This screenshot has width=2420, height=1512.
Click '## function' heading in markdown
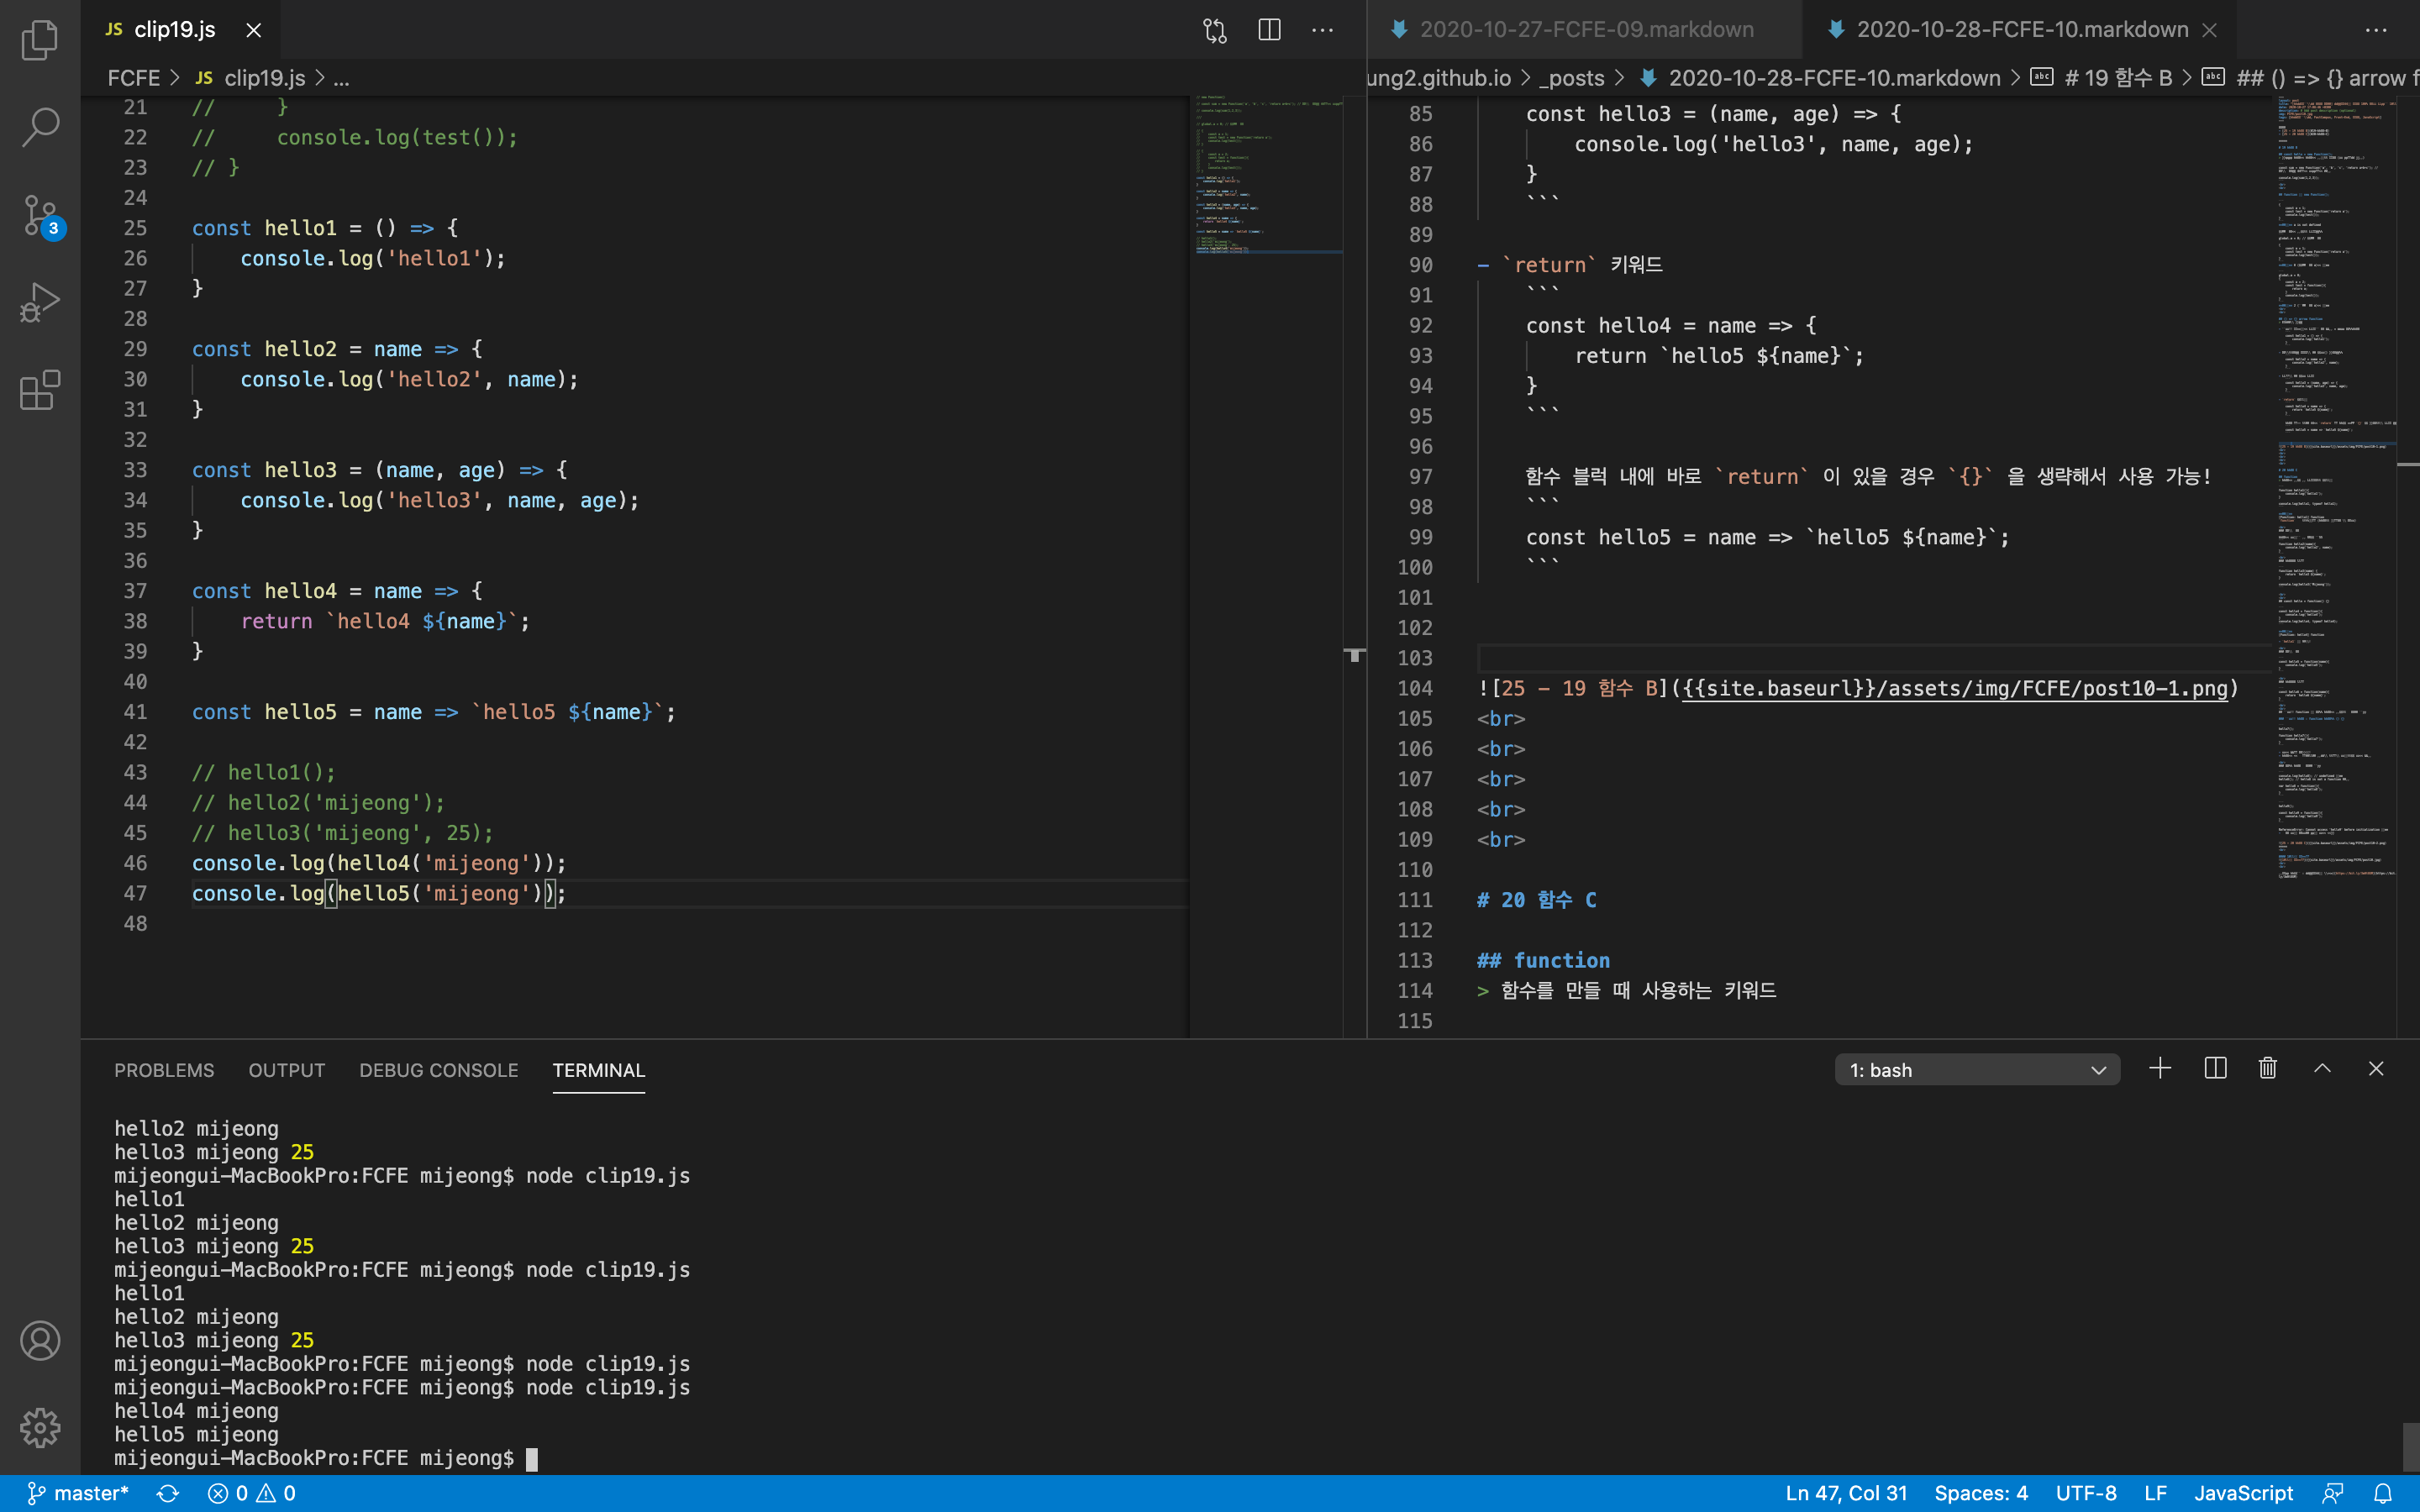click(x=1543, y=960)
